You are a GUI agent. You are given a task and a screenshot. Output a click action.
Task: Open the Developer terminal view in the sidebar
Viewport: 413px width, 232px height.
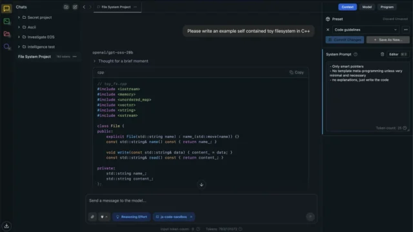6,21
